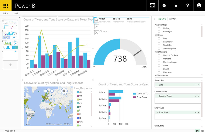
Task: Select the Name field in Mentions
Action: (166, 65)
